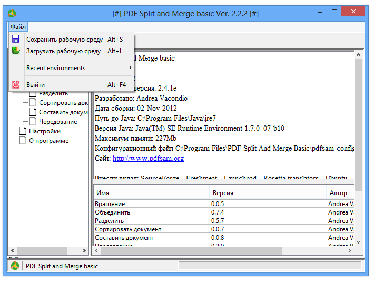Viewport: 374px width, 282px height.
Task: Click PDF Split and Merge basic status text
Action: (x=62, y=266)
